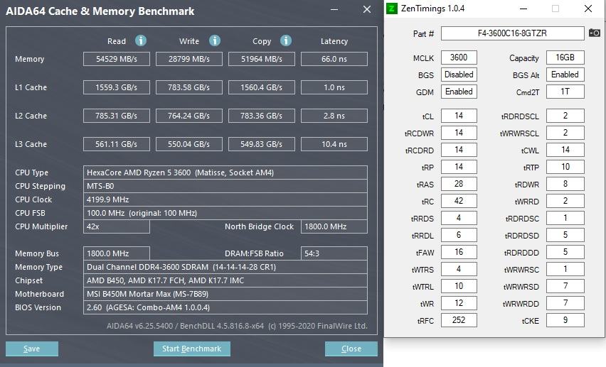Start Benchmark in AIDA64
606x367 pixels.
[192, 349]
